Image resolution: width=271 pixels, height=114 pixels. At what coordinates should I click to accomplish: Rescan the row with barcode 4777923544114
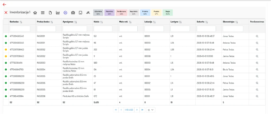pos(257,63)
